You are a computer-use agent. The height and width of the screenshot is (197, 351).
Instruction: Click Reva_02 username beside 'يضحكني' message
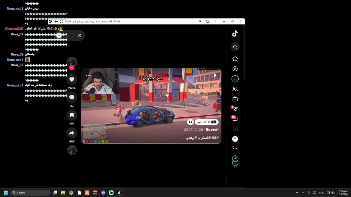17,54
